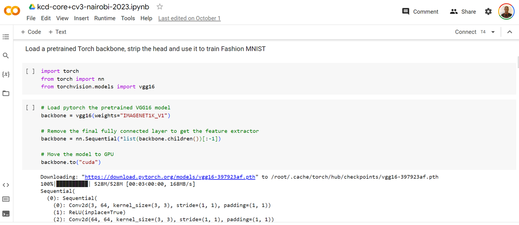This screenshot has height=225, width=519.
Task: Add a new Text cell
Action: [x=58, y=32]
